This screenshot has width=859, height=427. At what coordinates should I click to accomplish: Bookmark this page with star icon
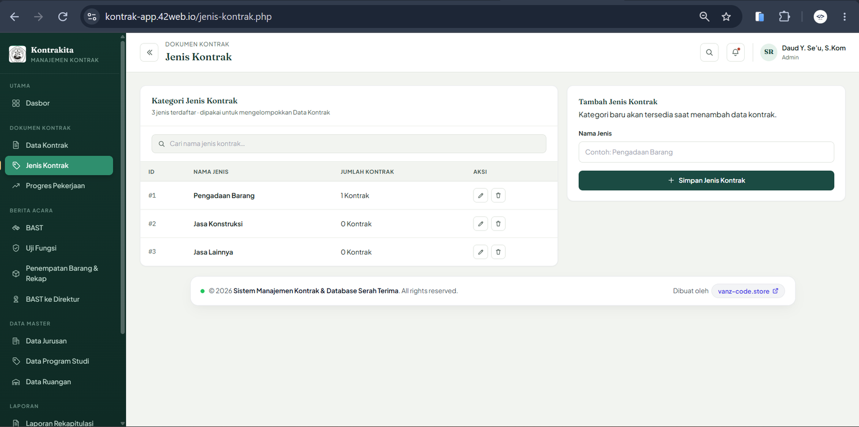[726, 17]
